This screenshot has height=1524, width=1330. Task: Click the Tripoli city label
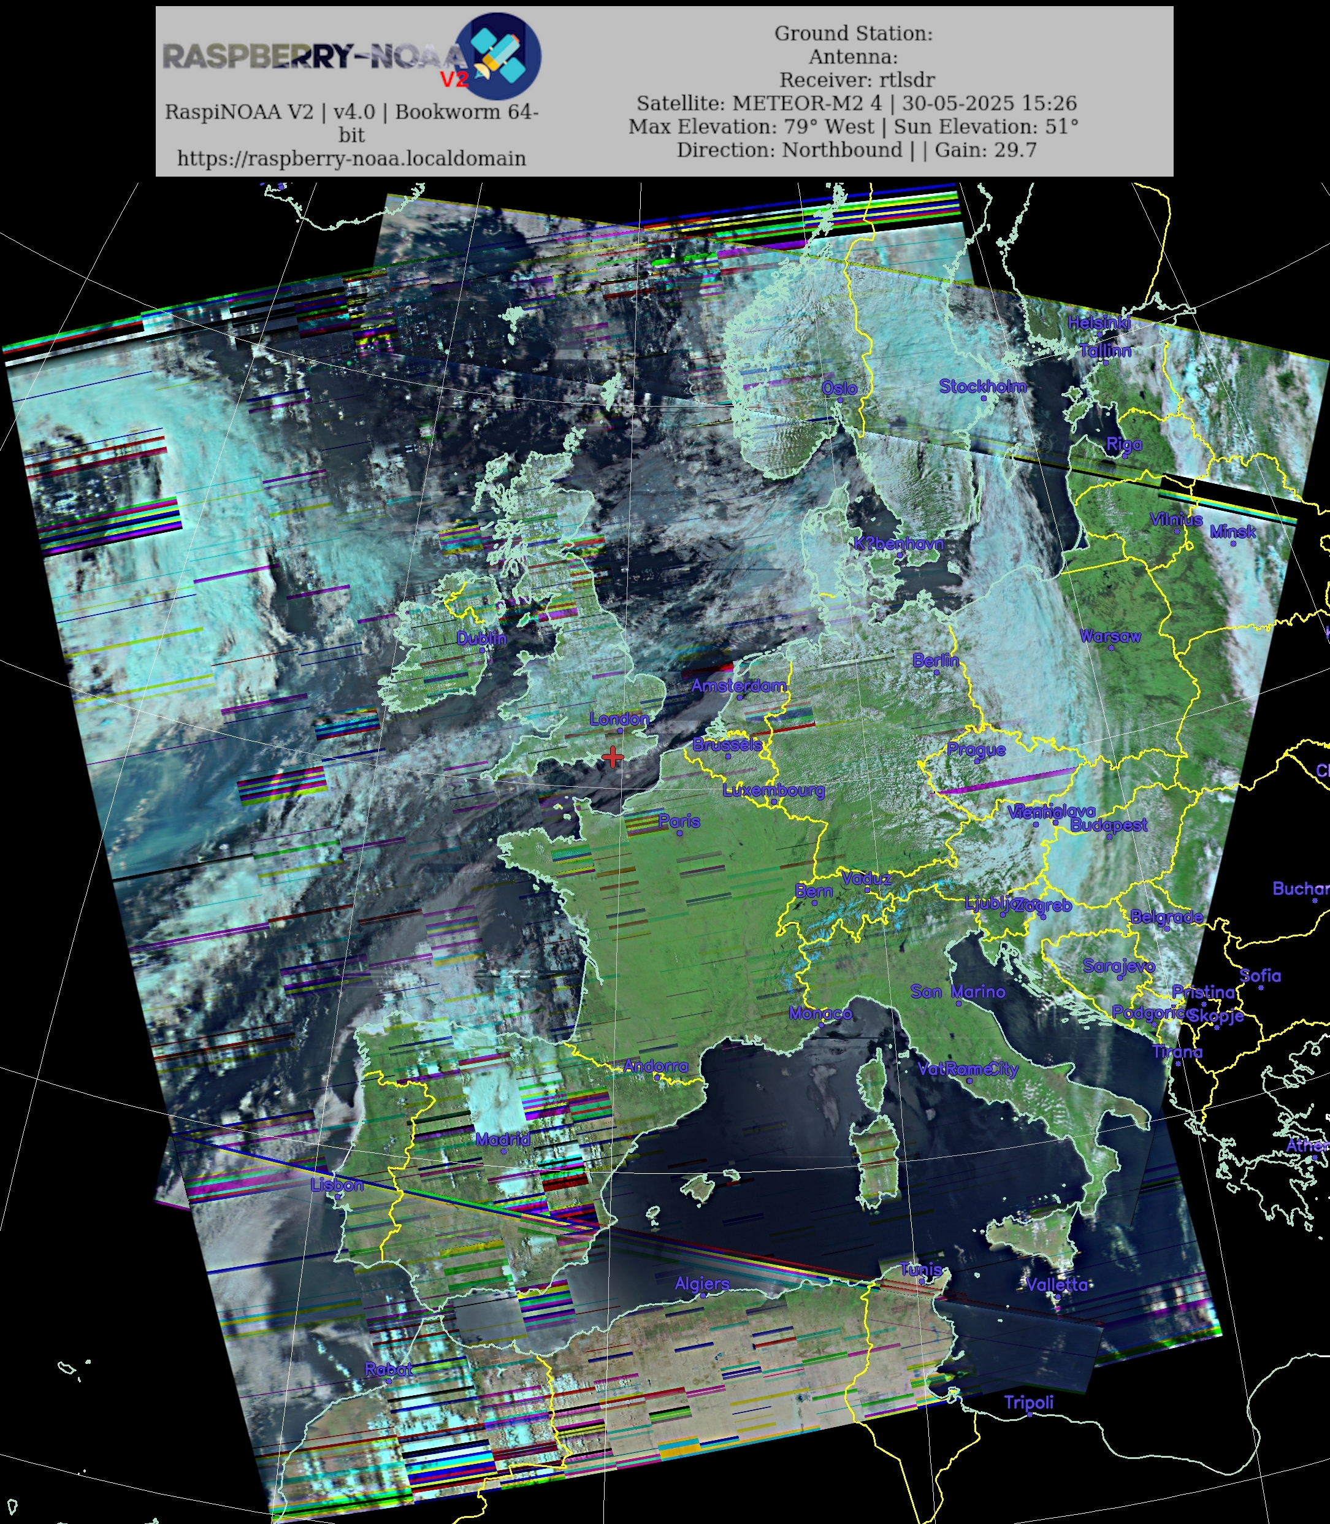pyautogui.click(x=1029, y=1402)
